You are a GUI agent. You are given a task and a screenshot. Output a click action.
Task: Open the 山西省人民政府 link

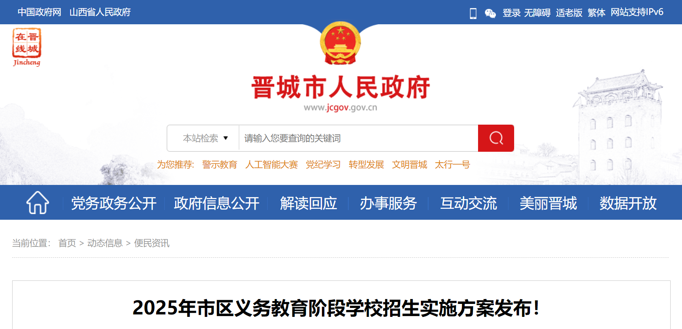[100, 12]
